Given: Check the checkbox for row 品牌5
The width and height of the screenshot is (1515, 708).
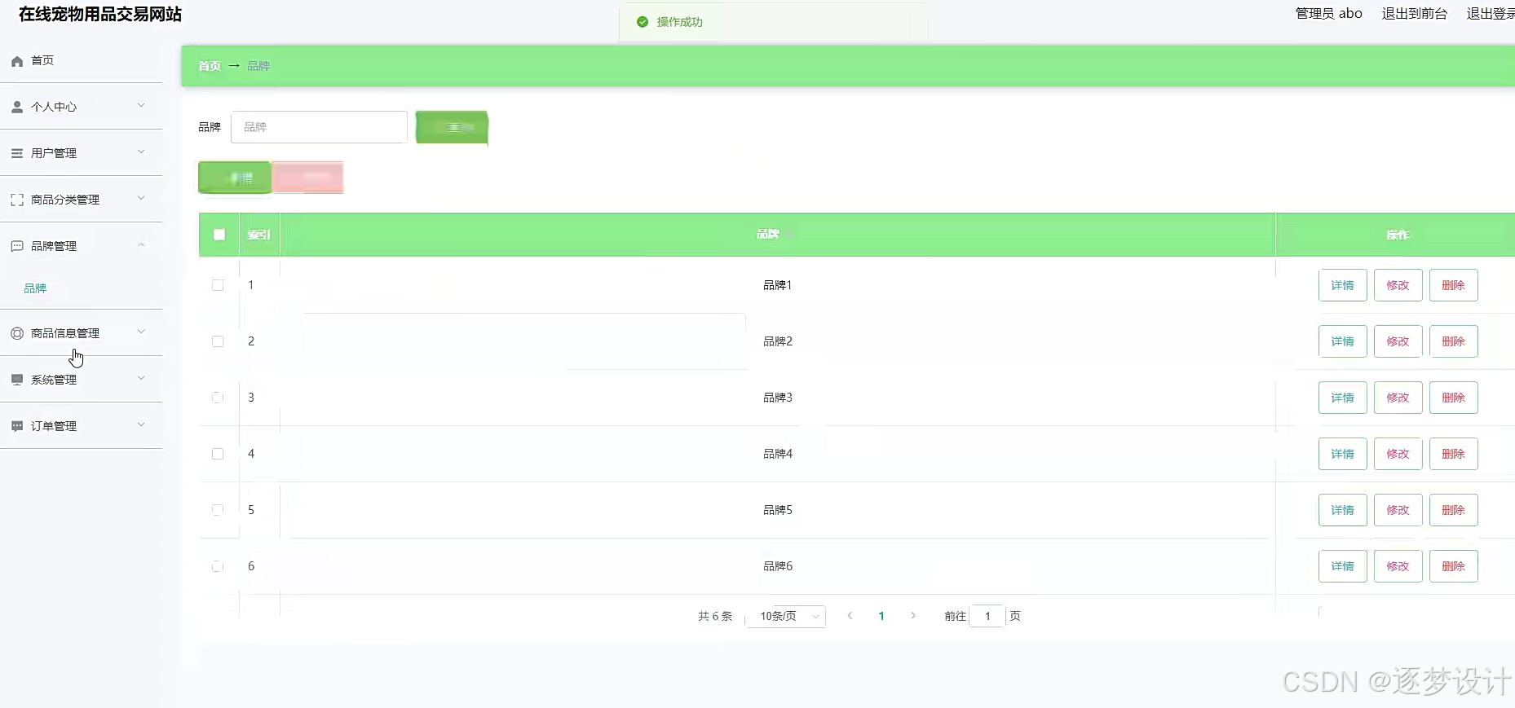Looking at the screenshot, I should coord(218,510).
